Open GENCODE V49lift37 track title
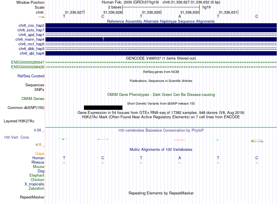The height and width of the screenshot is (204, 277). pyautogui.click(x=161, y=58)
